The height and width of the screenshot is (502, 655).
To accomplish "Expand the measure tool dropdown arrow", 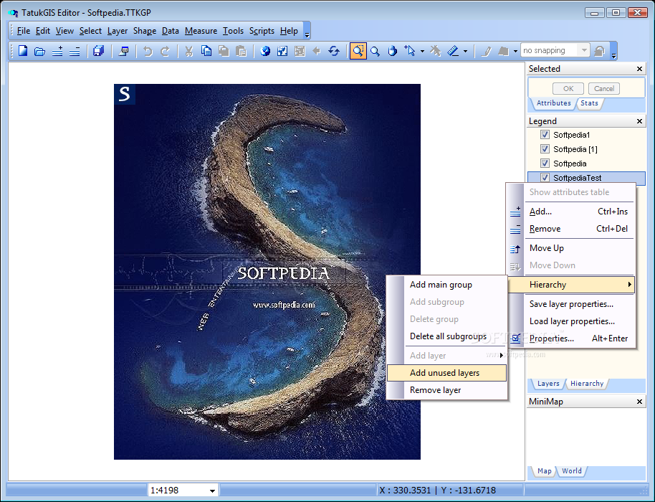I will (x=465, y=52).
